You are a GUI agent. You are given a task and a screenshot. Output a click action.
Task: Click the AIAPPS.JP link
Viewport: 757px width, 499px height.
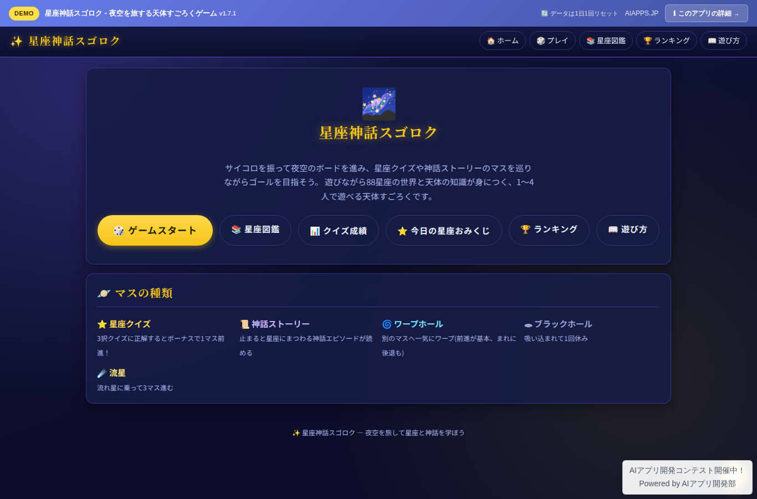(641, 13)
